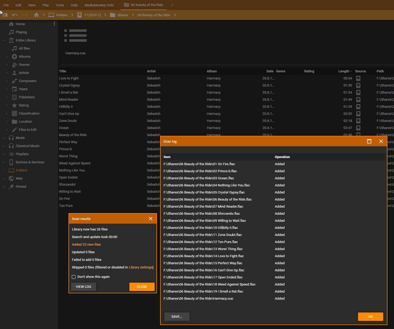Click the Devices & Services sidebar icon
394x329 pixels.
[11, 162]
